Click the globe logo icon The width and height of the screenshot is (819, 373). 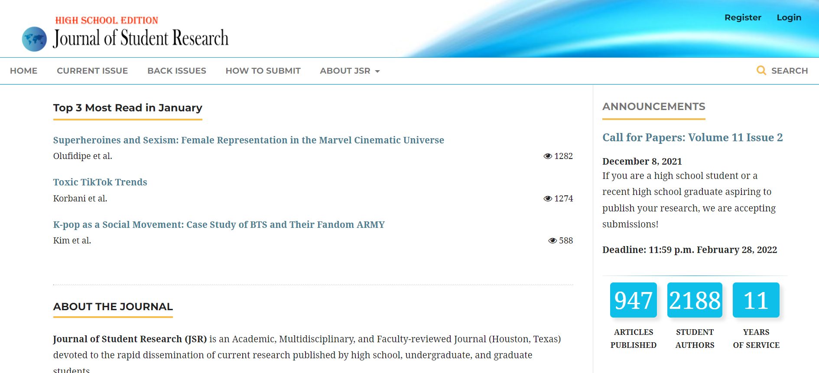tap(34, 39)
